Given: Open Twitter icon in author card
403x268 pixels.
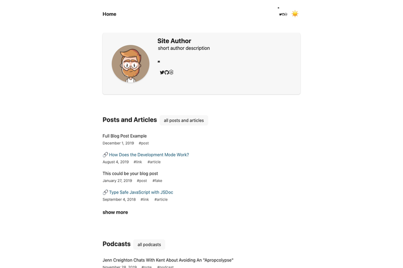Looking at the screenshot, I should (x=162, y=72).
